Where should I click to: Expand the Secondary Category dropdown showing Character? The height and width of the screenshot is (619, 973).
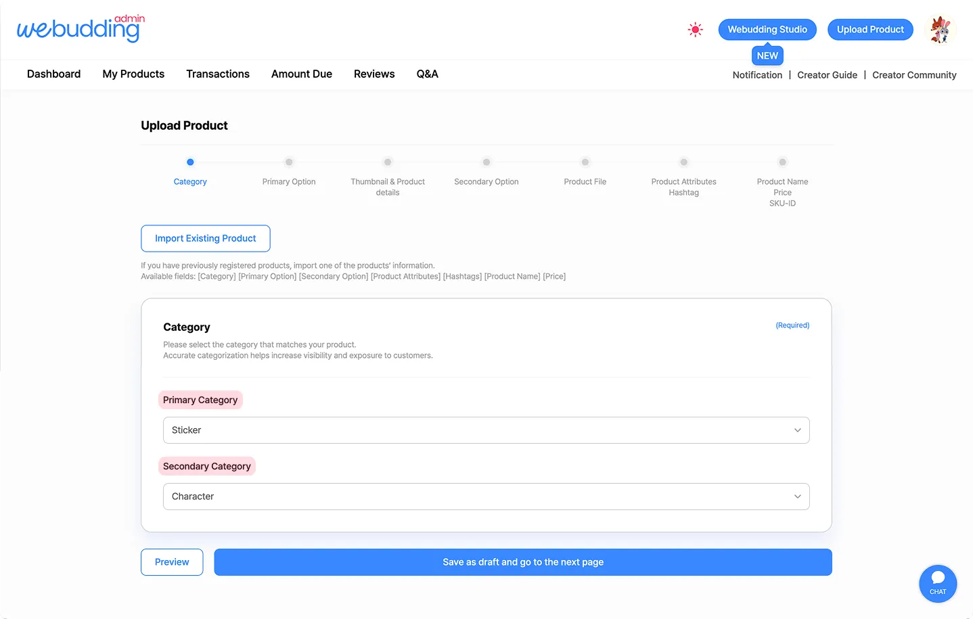coord(486,497)
